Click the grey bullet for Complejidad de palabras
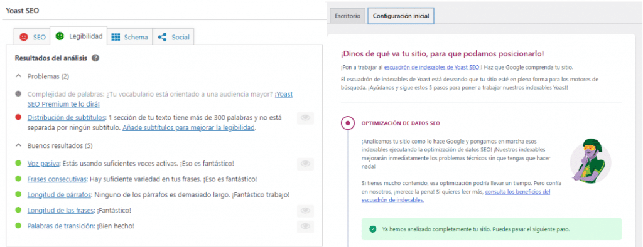643x247 pixels. click(18, 94)
